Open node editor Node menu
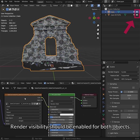 pos(40,83)
